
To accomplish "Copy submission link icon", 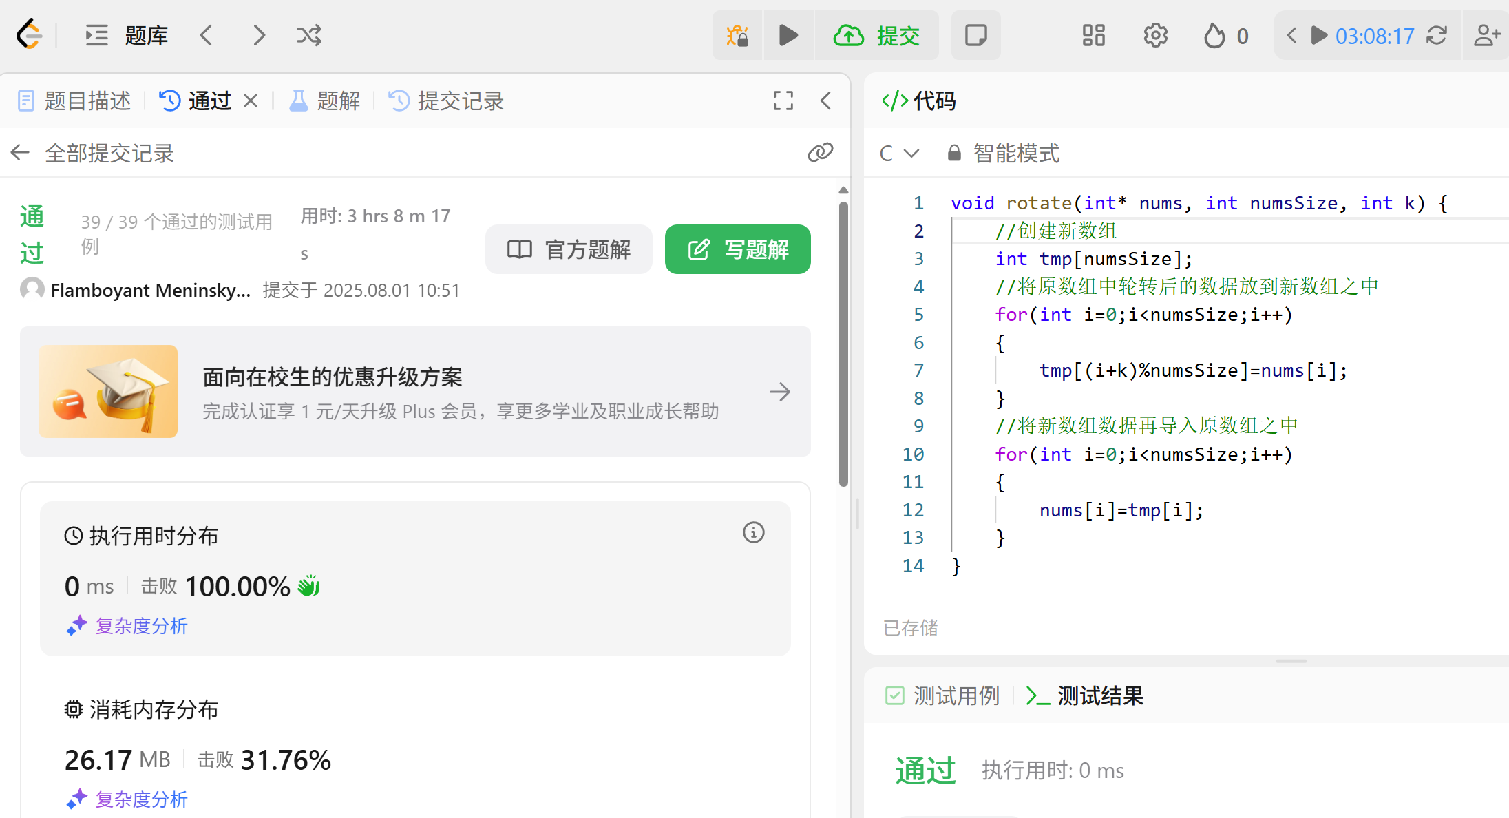I will [x=820, y=152].
